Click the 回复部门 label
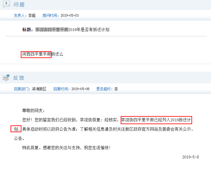The image size is (211, 171). [x=22, y=89]
